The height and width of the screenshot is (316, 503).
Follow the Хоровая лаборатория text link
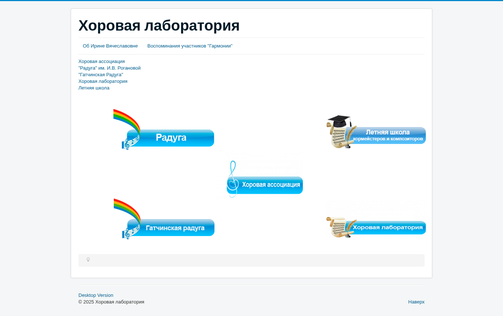pyautogui.click(x=103, y=81)
